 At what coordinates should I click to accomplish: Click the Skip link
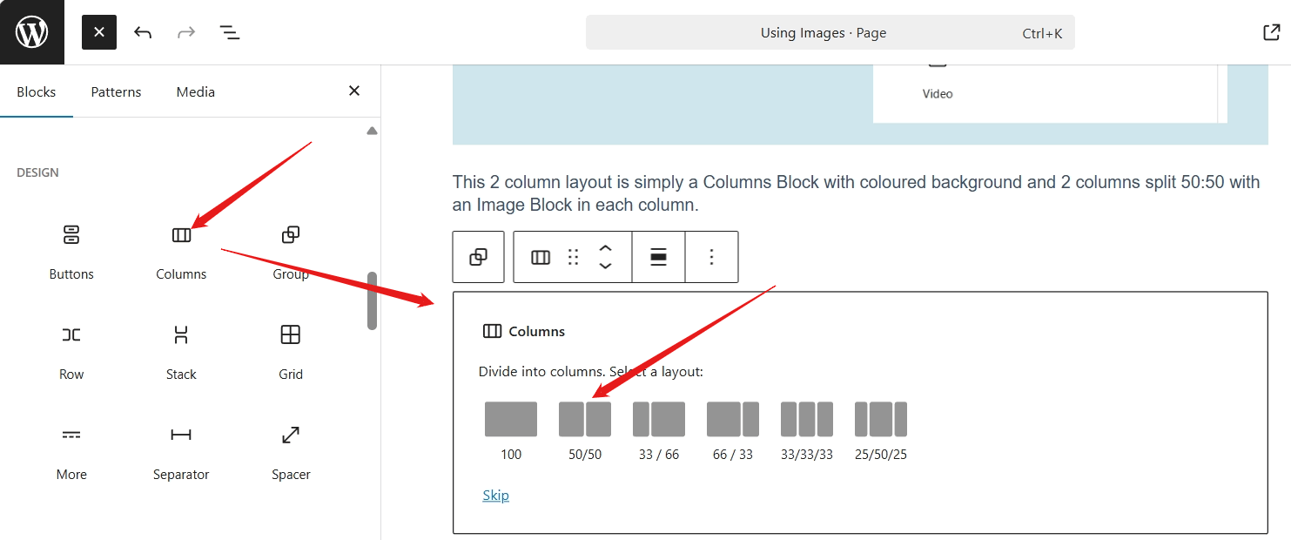496,496
